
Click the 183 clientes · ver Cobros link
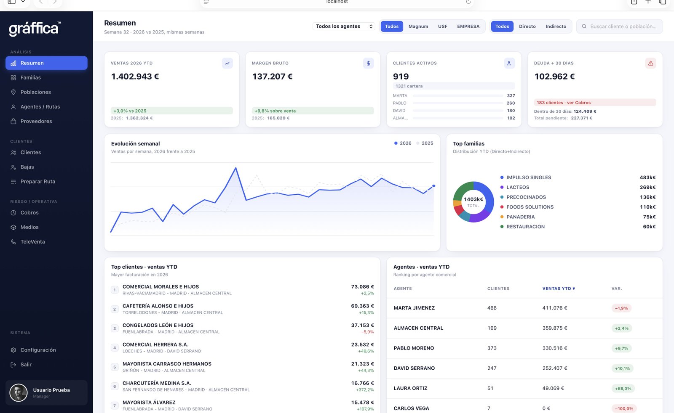click(595, 103)
